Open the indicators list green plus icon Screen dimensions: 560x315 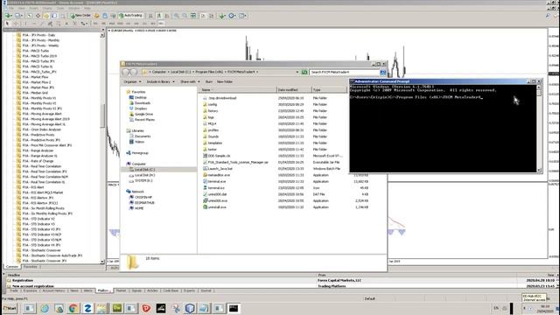(x=222, y=16)
